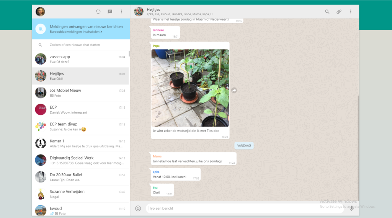Open Papa's plant photo
The image size is (392, 218).
click(190, 88)
